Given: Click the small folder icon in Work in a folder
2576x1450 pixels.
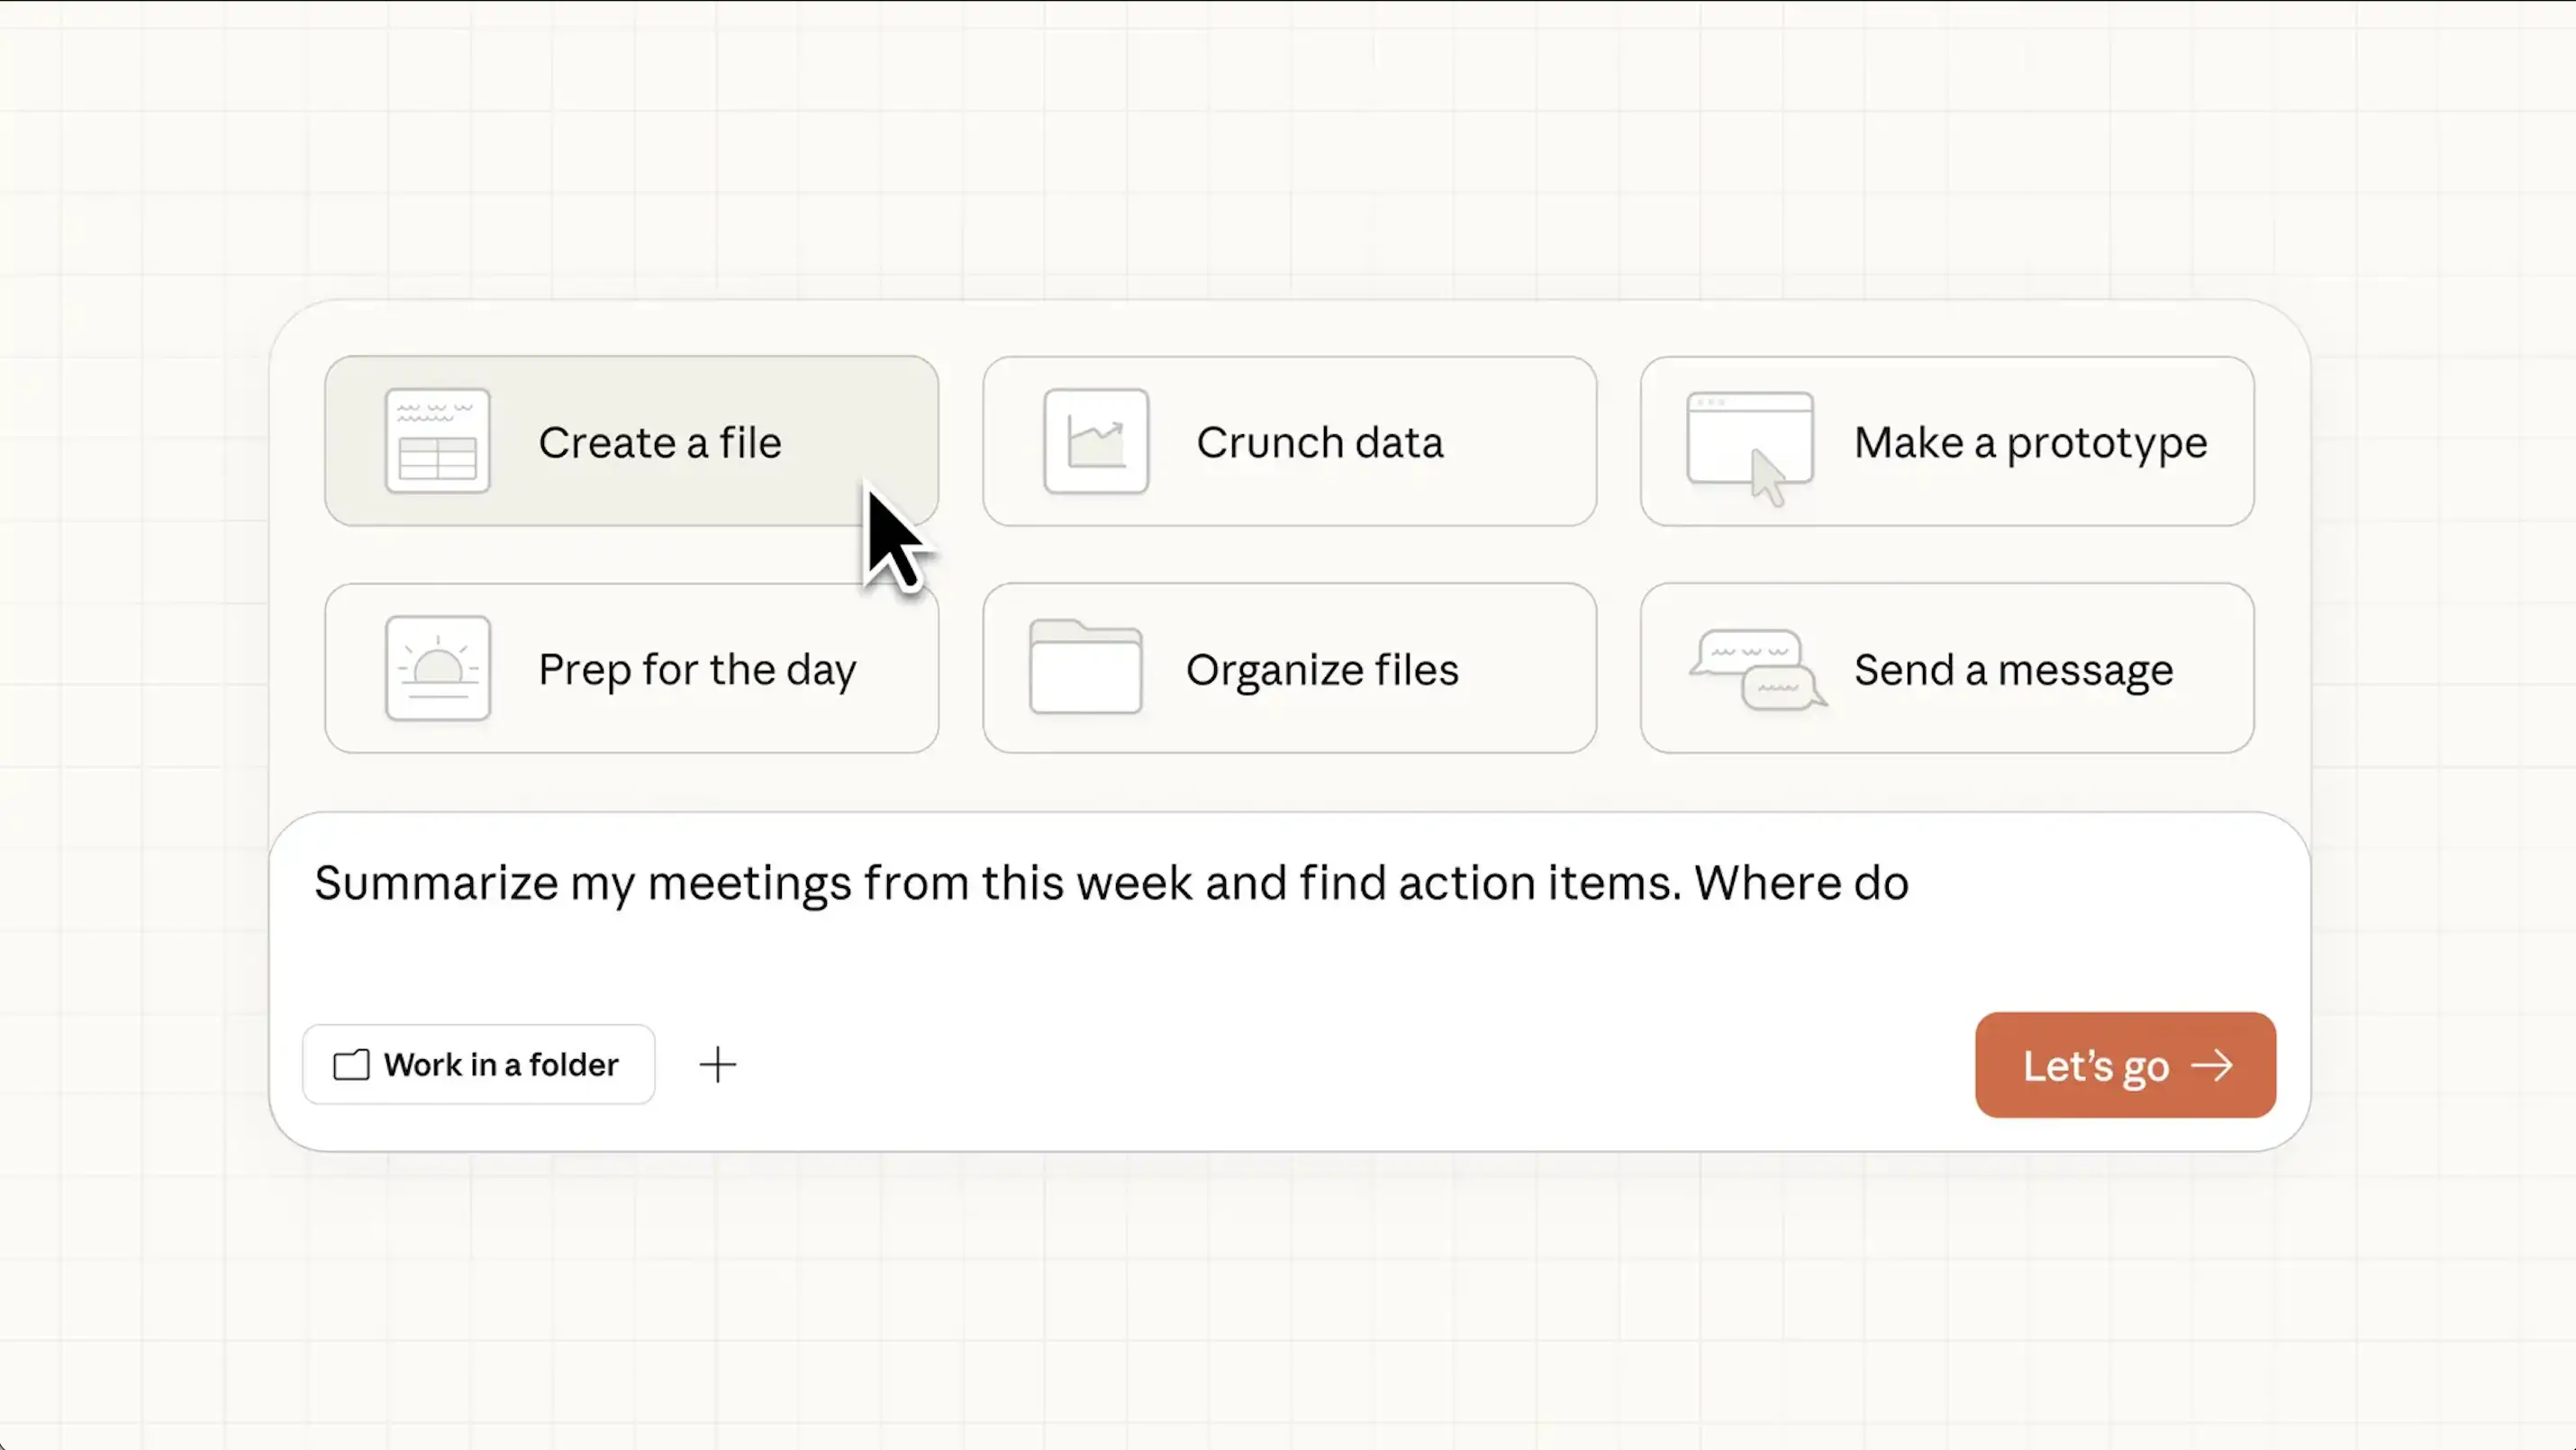Looking at the screenshot, I should 351,1065.
